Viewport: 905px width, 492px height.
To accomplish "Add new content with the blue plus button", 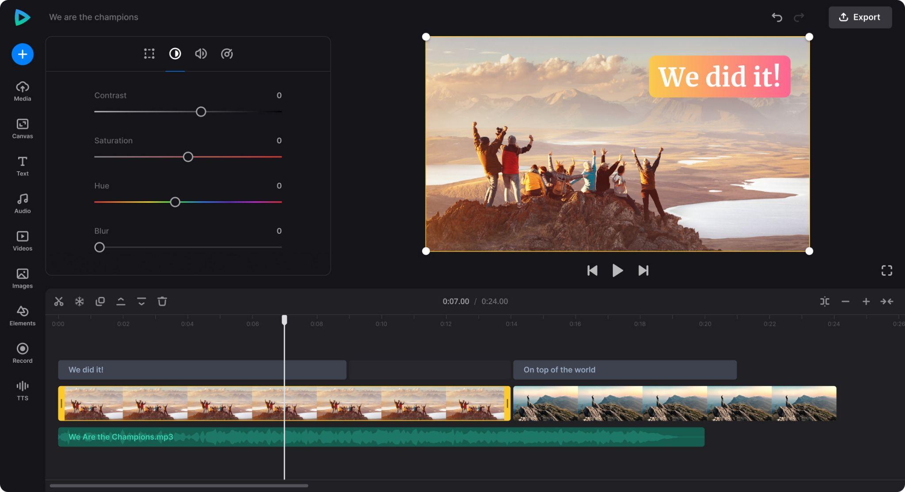I will pos(22,54).
